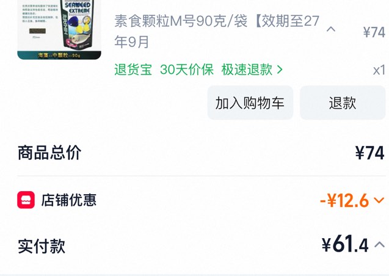Open the 30天价保 price protection link
The width and height of the screenshot is (389, 276).
point(187,70)
